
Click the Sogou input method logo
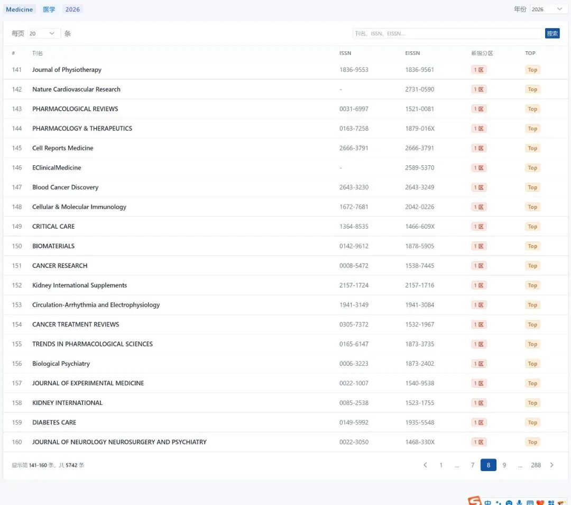(x=474, y=501)
